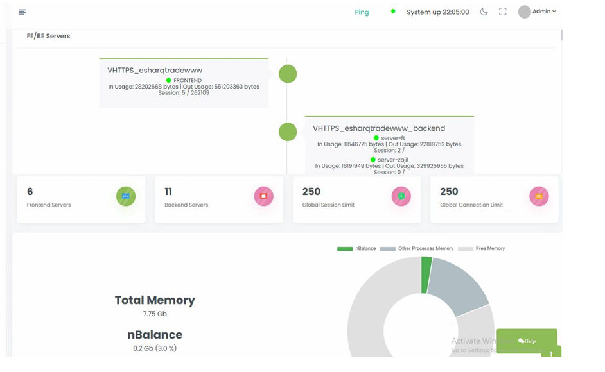Toggle Free Memory legend item
Image resolution: width=605 pixels, height=372 pixels.
(x=481, y=249)
